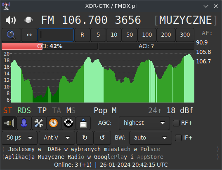
Task: Select alternative frequency 105.8
Action: pyautogui.click(x=203, y=52)
